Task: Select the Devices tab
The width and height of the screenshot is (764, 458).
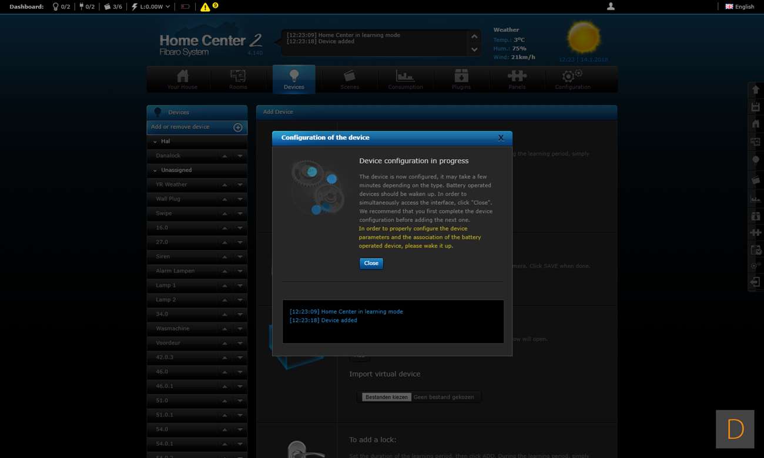Action: [x=294, y=79]
